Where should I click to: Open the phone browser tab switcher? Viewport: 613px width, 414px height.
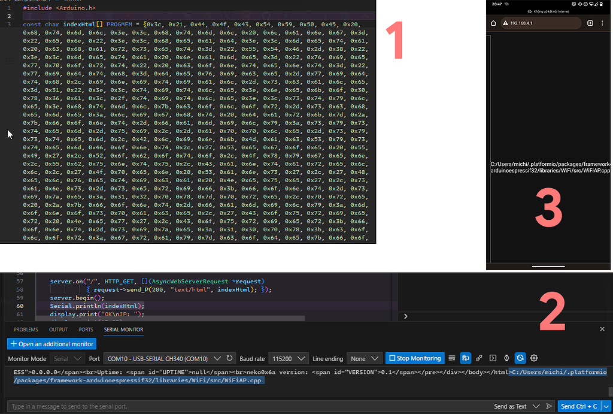click(590, 23)
